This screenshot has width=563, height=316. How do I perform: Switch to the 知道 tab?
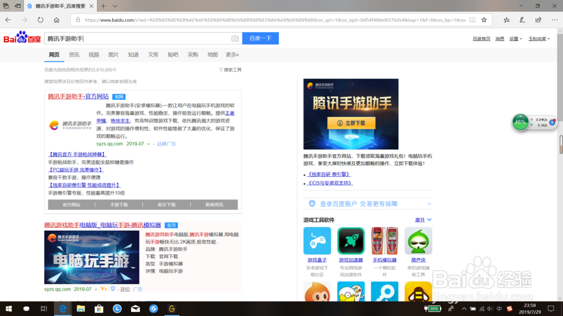point(133,55)
